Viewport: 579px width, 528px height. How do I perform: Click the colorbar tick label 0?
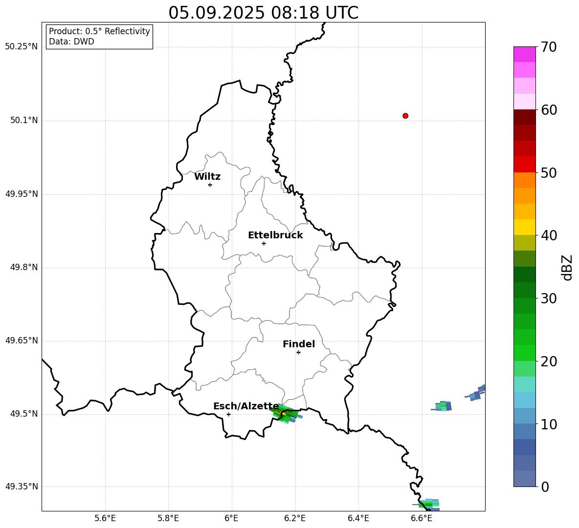tap(545, 487)
